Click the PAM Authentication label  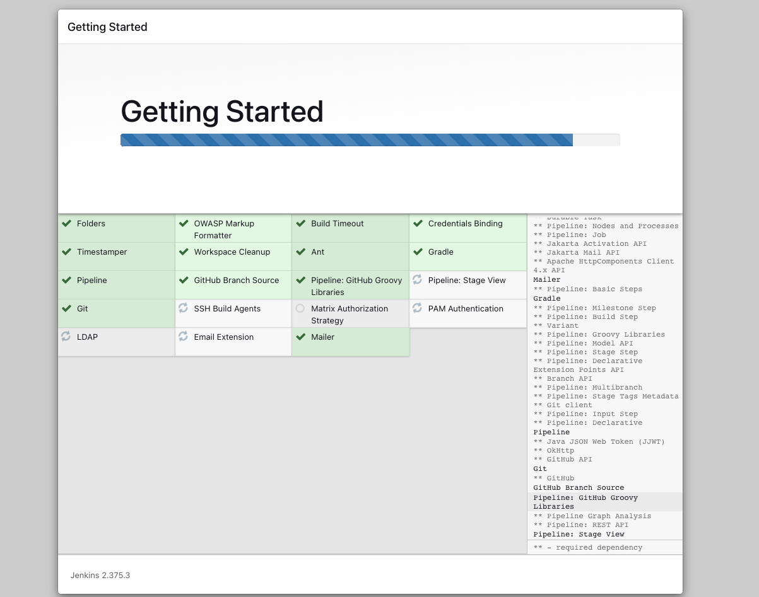pos(466,308)
